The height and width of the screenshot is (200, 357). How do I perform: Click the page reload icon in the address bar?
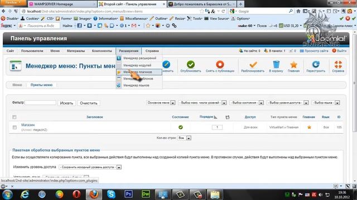click(x=223, y=11)
